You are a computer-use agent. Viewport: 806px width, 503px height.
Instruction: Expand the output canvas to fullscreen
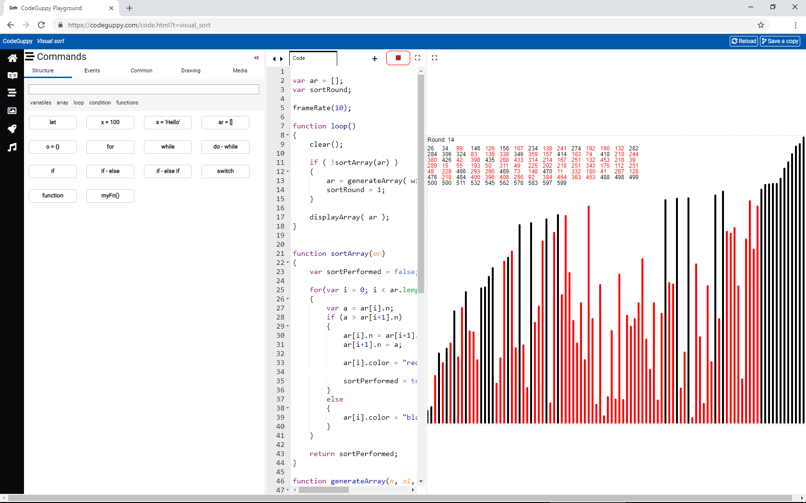click(x=434, y=58)
